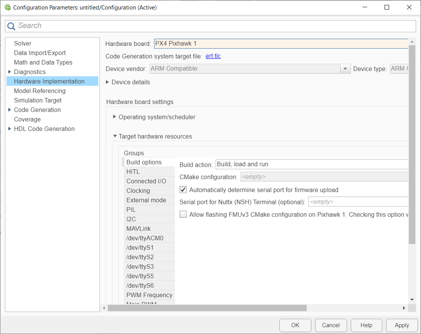The width and height of the screenshot is (421, 334).
Task: Expand the Device details section
Action: pyautogui.click(x=107, y=82)
